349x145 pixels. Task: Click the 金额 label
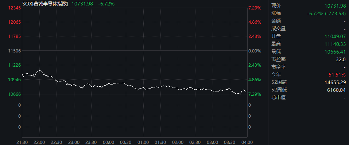click(x=276, y=21)
